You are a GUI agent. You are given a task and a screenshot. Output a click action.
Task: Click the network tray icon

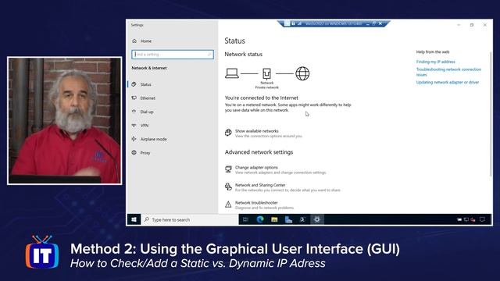(x=466, y=219)
